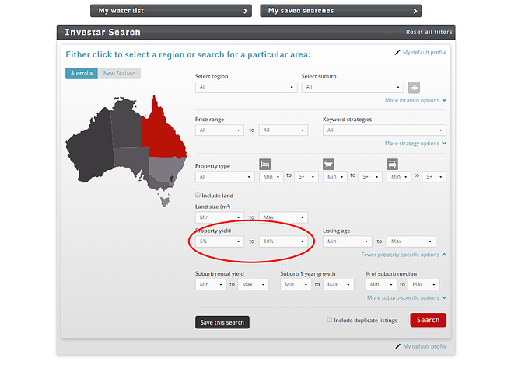
Task: Expand More suburb-specific options
Action: point(407,298)
